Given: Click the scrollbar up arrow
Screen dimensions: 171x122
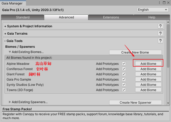Looking at the screenshot, I should pos(168,22).
